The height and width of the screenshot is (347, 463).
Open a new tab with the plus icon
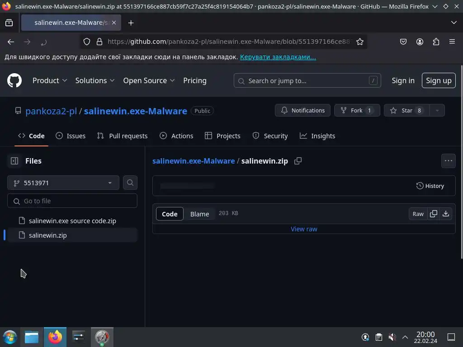pos(131,23)
